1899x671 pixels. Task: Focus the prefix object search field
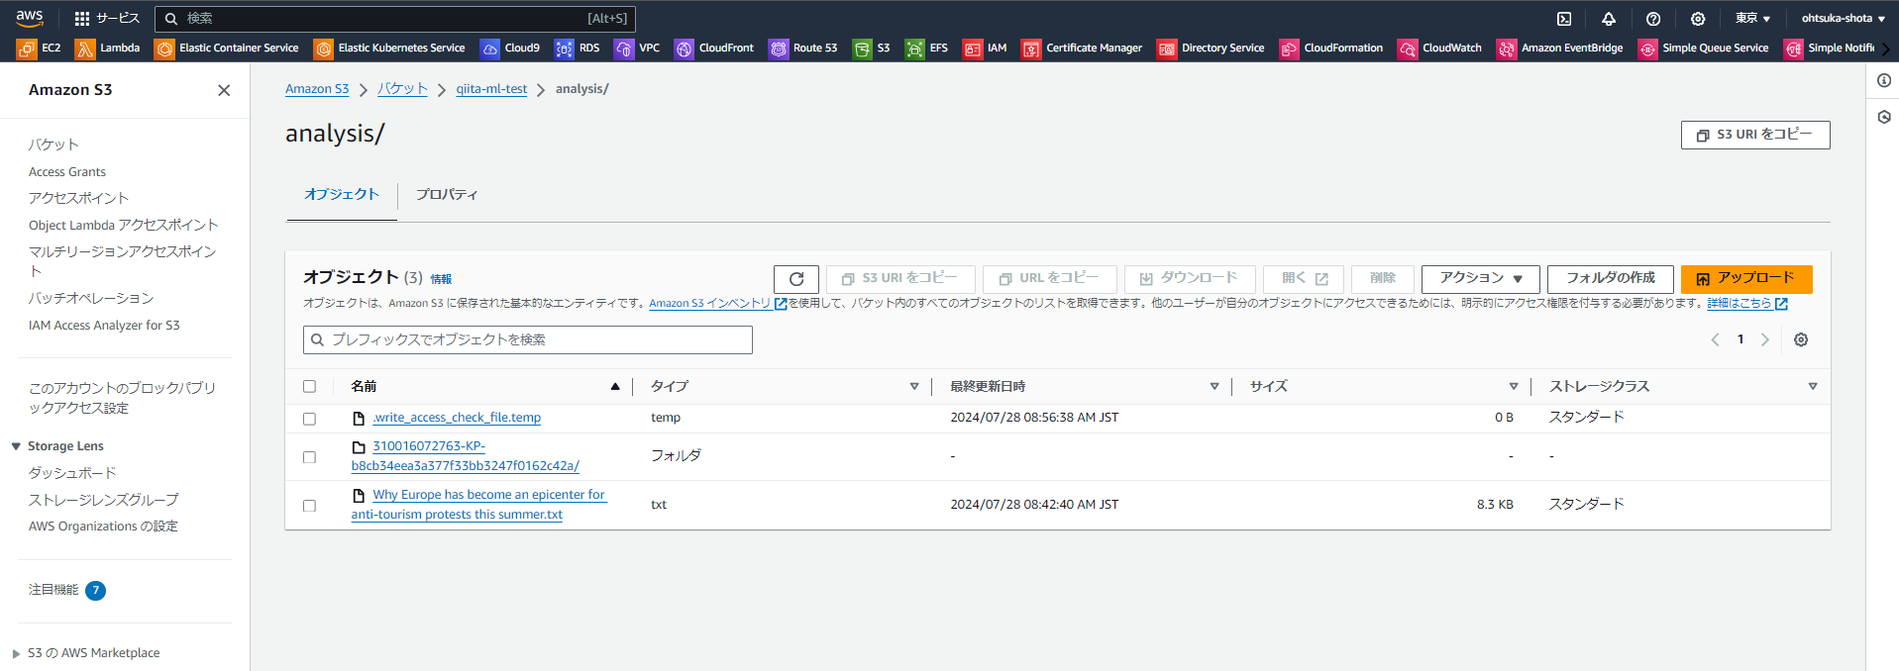pyautogui.click(x=528, y=339)
